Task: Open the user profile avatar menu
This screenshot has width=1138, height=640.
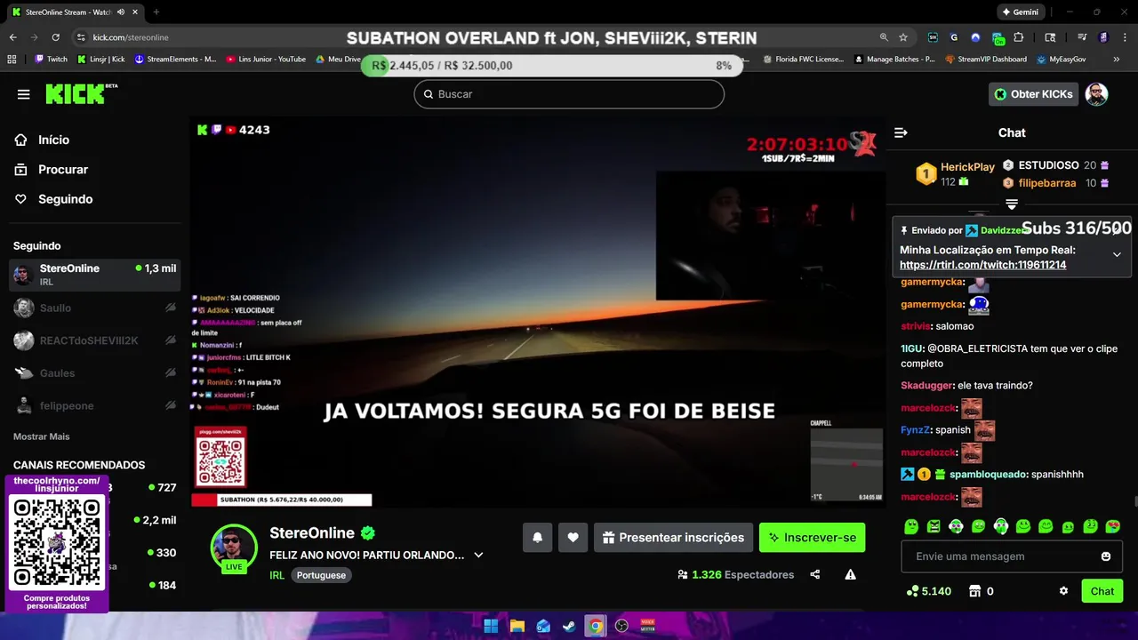Action: click(1096, 94)
